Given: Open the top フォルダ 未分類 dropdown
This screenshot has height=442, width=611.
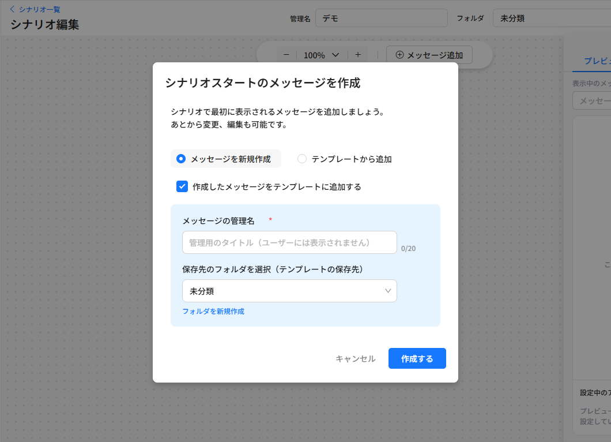Looking at the screenshot, I should 550,18.
